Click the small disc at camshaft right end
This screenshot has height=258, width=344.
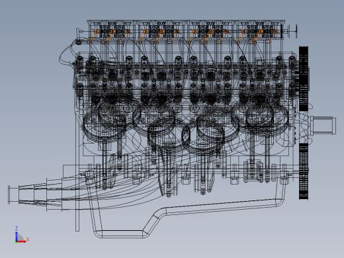296,32
